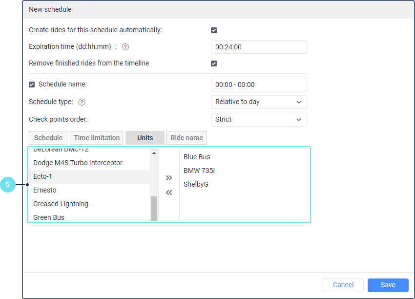Add selected unit with double right arrows
The height and width of the screenshot is (299, 415).
point(169,178)
